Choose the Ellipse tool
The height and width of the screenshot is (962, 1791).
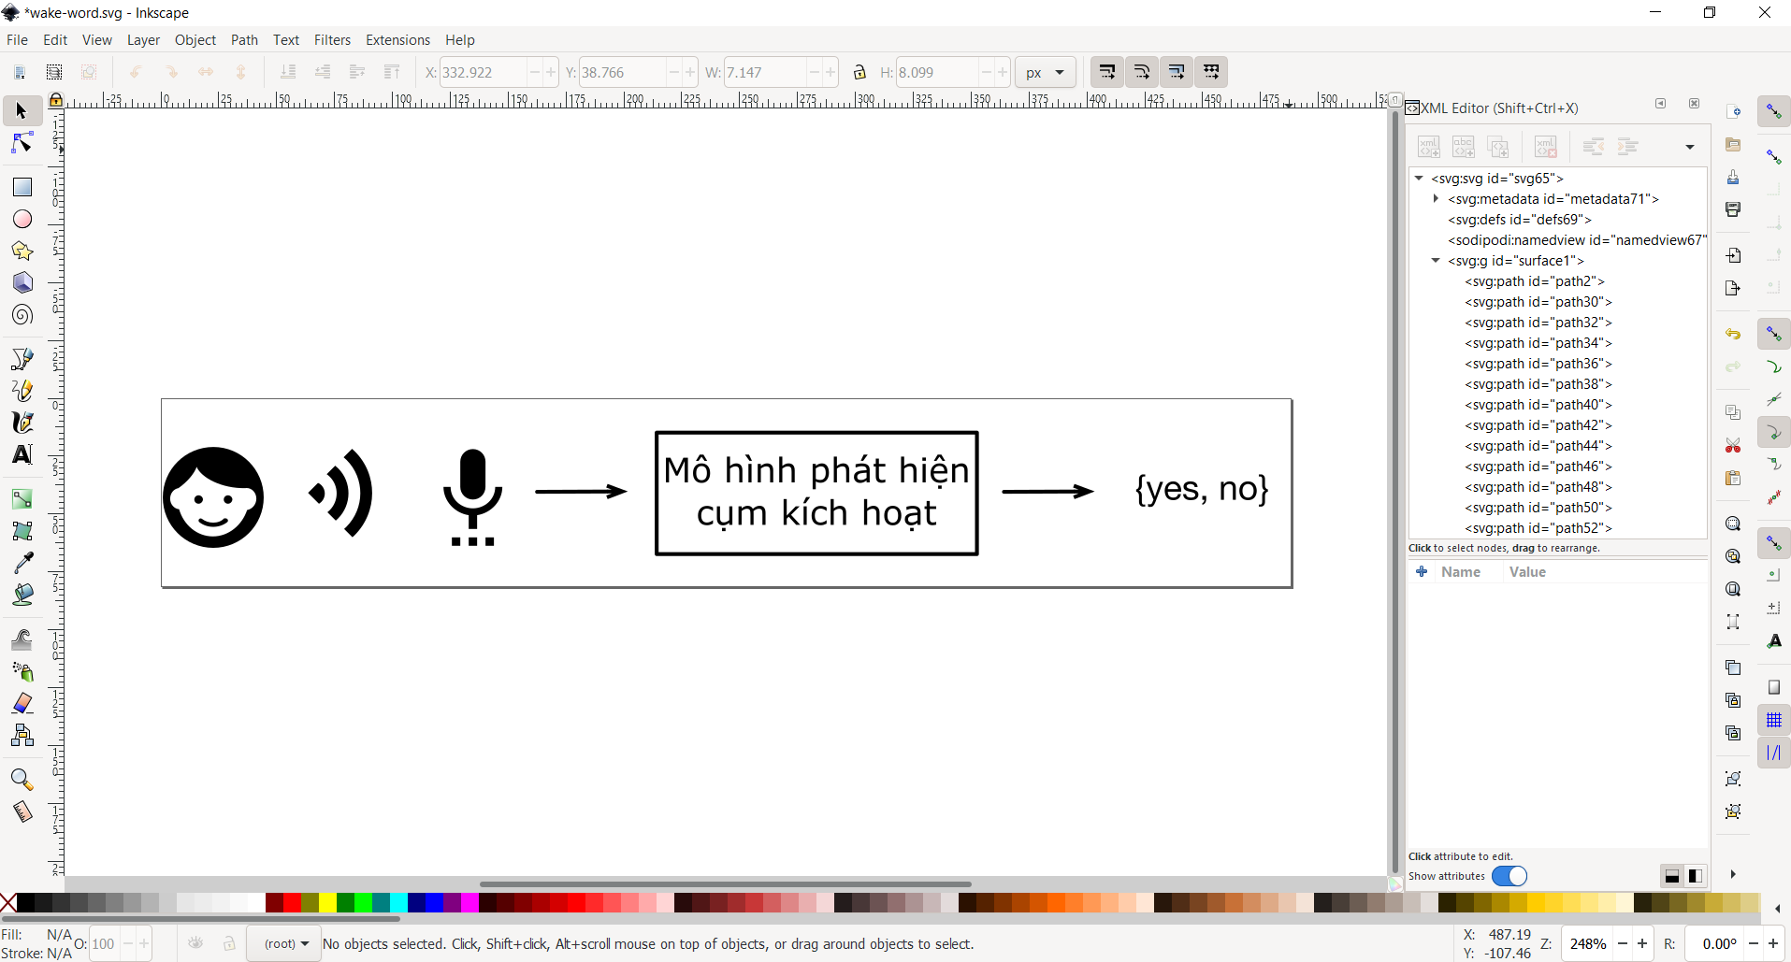(22, 219)
